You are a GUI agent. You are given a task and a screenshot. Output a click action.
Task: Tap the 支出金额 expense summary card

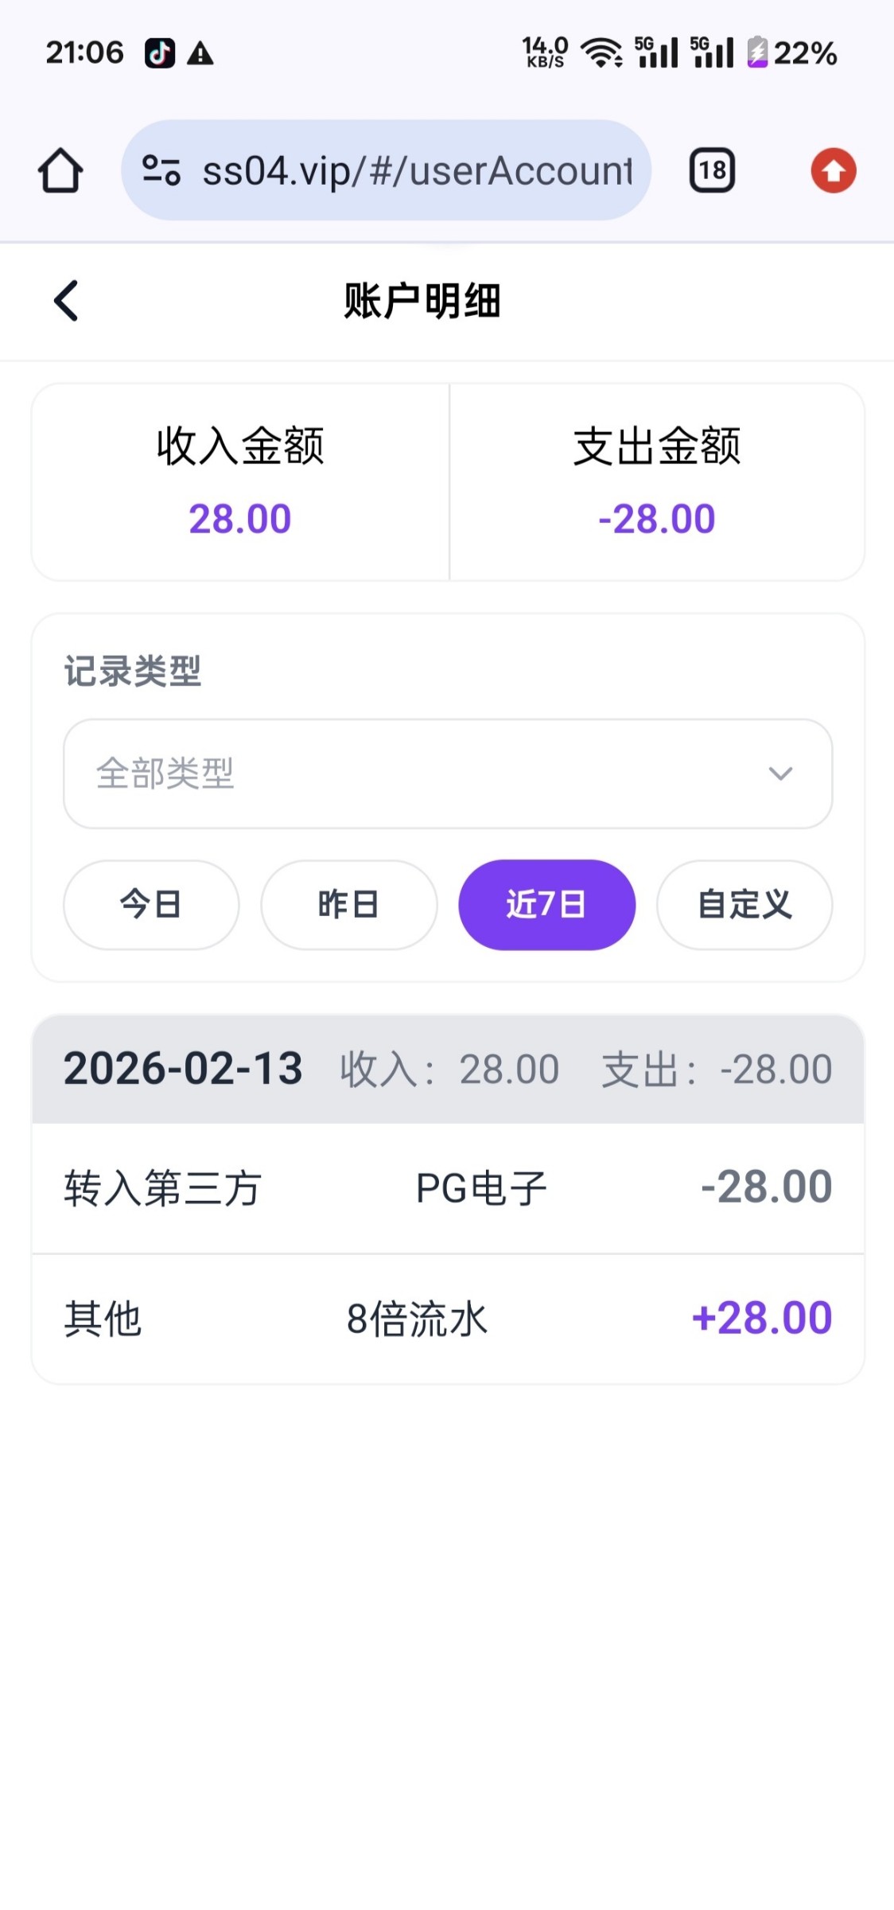[x=657, y=482]
